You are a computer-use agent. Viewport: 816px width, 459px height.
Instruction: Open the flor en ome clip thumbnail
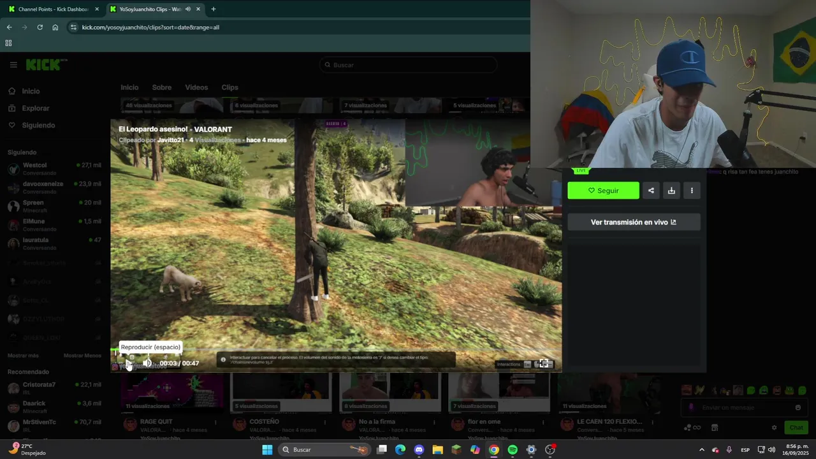coord(499,393)
